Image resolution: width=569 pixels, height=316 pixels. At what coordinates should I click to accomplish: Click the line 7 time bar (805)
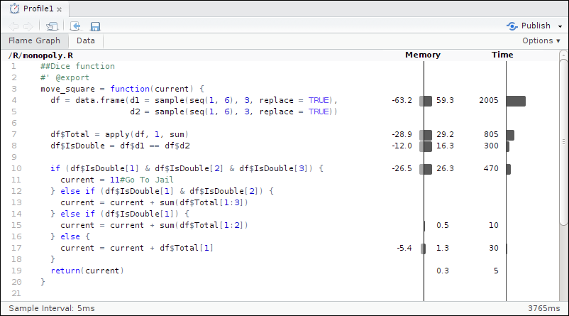(510, 134)
